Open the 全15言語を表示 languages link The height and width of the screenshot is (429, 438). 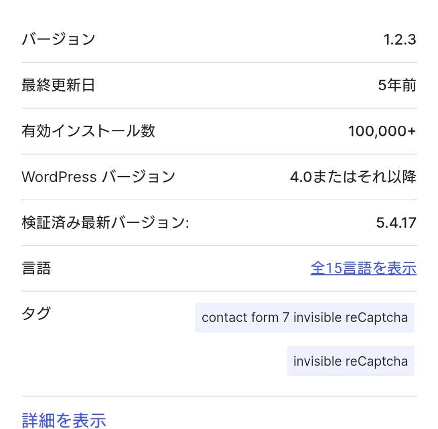[x=363, y=268]
